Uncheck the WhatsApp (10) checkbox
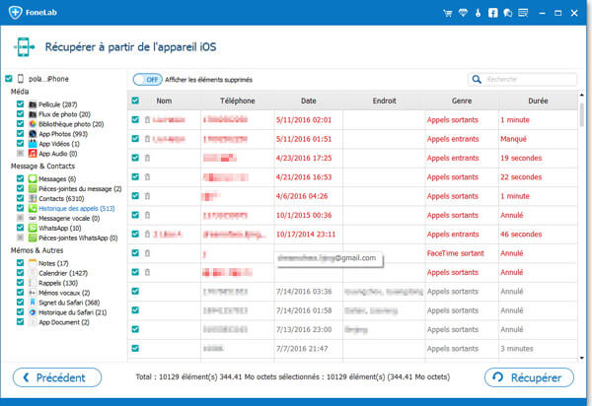The height and width of the screenshot is (406, 592). point(20,228)
